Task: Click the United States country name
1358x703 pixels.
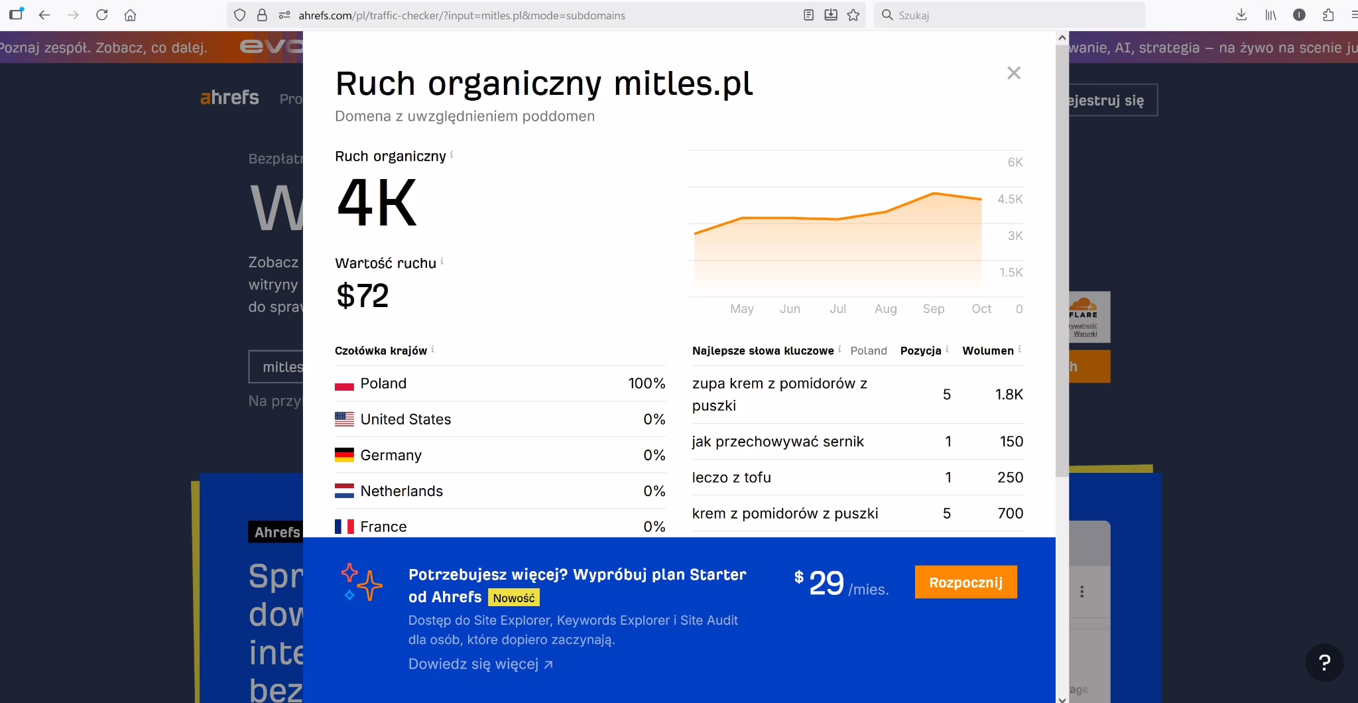Action: tap(406, 419)
